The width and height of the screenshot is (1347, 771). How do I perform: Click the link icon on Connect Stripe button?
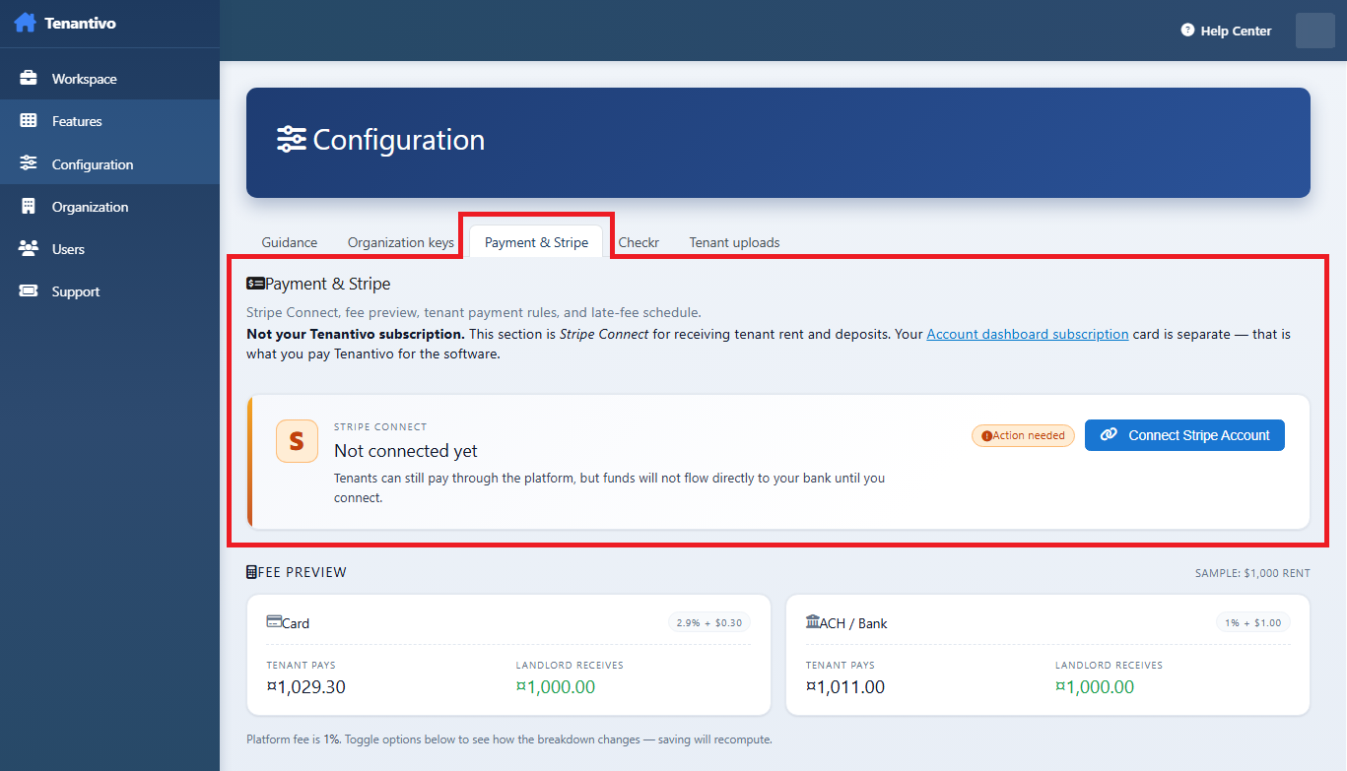coord(1109,435)
